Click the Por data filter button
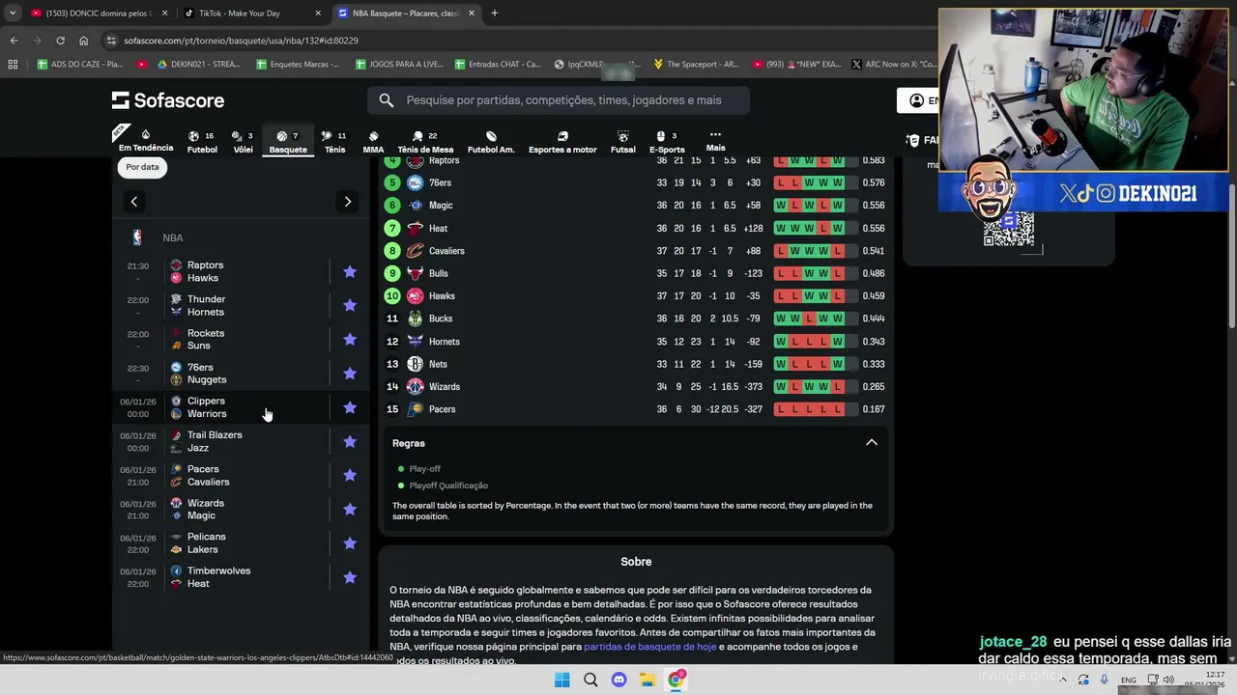The width and height of the screenshot is (1237, 695). [142, 167]
